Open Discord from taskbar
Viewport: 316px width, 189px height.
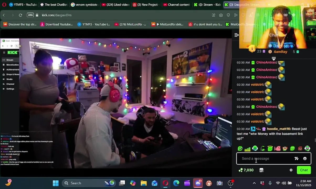(198, 183)
